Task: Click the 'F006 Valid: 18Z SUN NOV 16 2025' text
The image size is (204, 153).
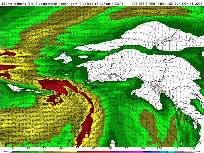Action: [175, 4]
